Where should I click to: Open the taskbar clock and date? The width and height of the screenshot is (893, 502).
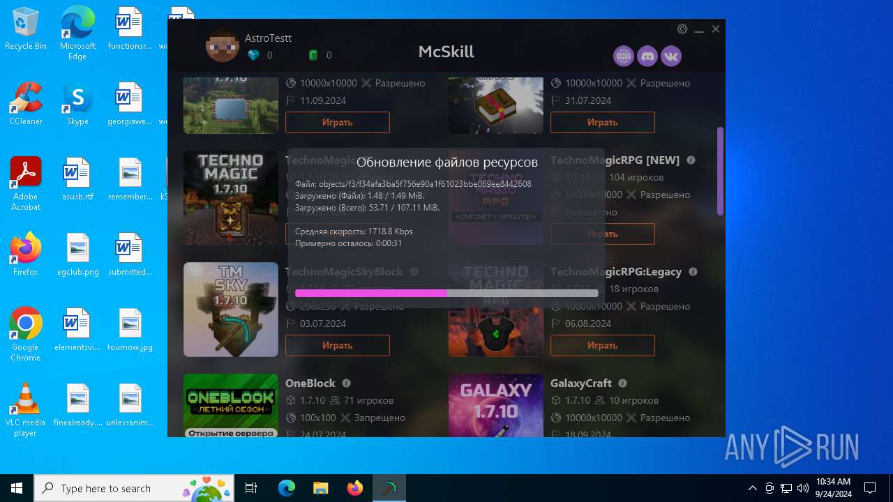point(833,488)
